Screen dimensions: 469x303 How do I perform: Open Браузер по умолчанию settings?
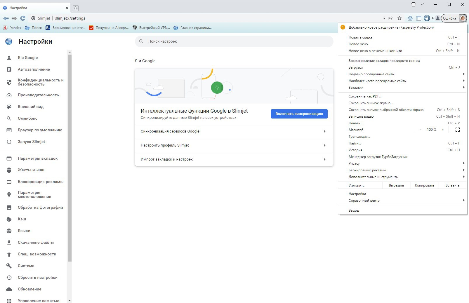[x=34, y=130]
